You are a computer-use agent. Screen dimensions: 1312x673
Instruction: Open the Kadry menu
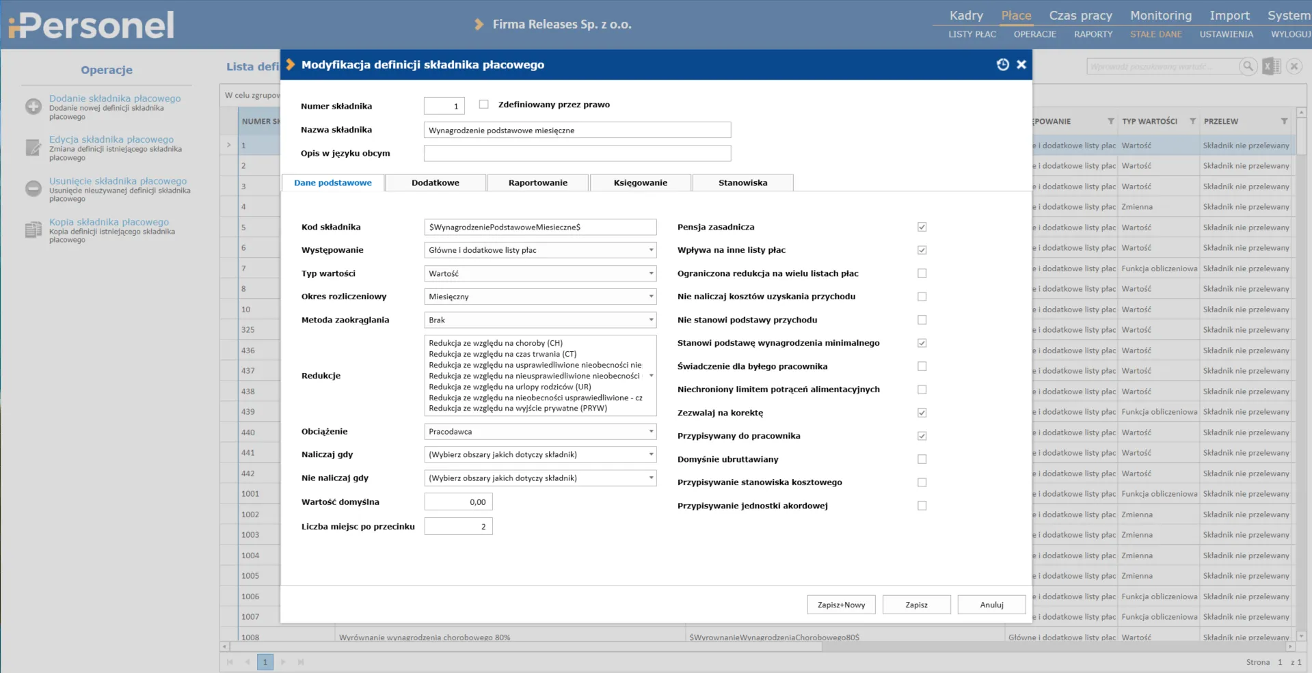(965, 15)
